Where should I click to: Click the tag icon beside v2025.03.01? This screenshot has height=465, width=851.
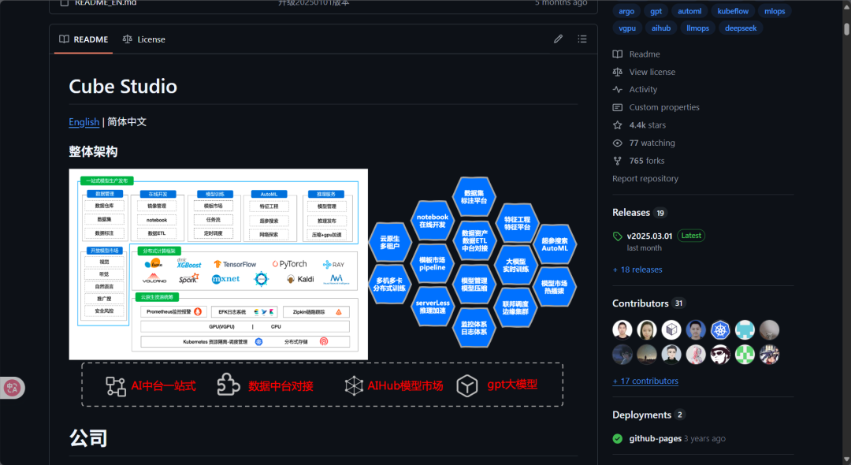618,236
